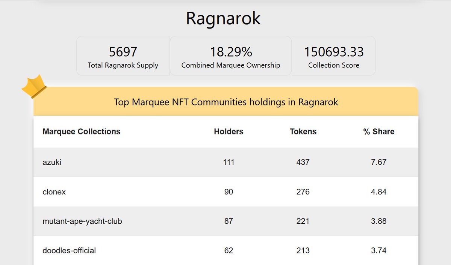The image size is (451, 265).
Task: Click the Ragnarok page title
Action: coord(223,19)
